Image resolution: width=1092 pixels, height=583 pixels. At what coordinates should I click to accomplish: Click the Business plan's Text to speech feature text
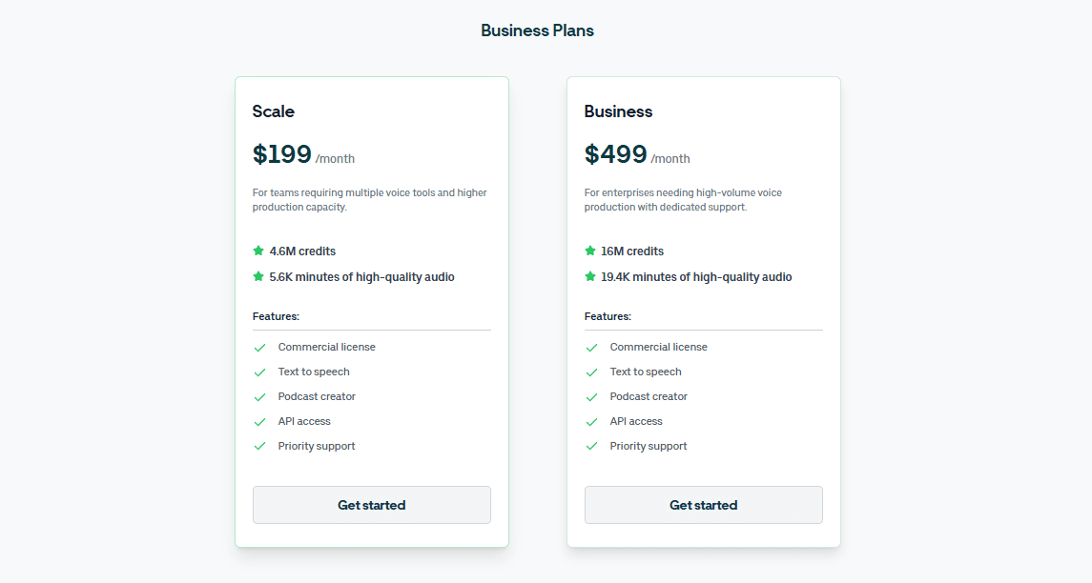point(646,372)
